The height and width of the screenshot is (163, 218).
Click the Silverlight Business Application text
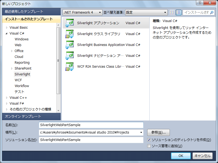(101, 45)
